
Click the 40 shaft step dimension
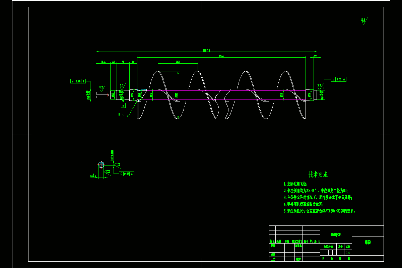coord(113,62)
